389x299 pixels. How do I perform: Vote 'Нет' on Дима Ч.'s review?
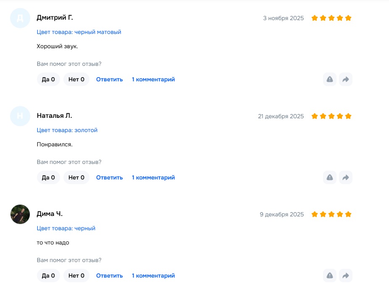(76, 276)
